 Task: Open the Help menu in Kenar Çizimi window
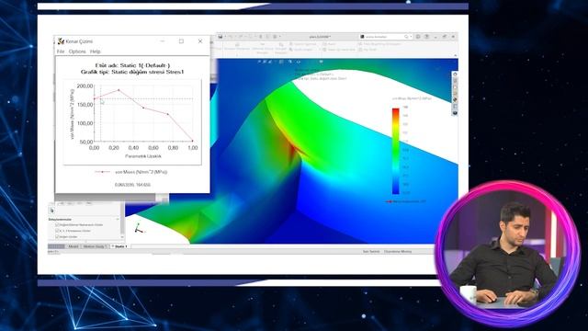coord(96,51)
